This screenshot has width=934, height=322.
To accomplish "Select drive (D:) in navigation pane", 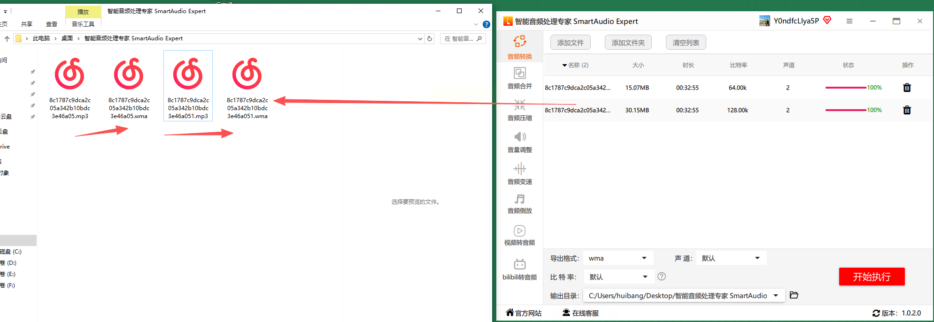I will (8, 262).
